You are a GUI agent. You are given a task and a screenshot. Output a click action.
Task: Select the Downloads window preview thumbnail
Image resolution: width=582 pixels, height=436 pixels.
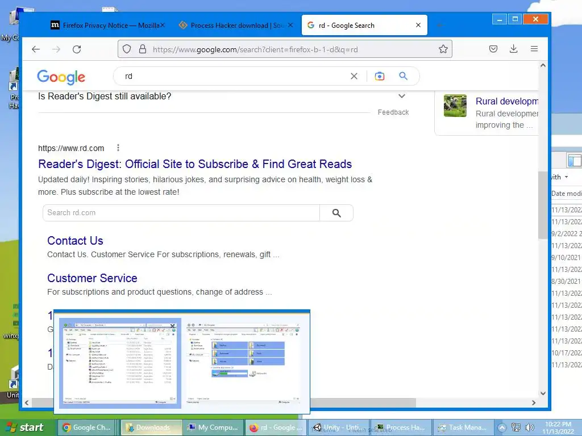pyautogui.click(x=120, y=363)
